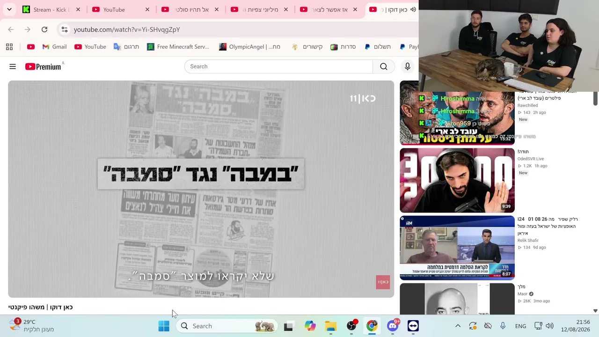The width and height of the screenshot is (599, 337).
Task: Go back to the previous page
Action: (x=11, y=29)
